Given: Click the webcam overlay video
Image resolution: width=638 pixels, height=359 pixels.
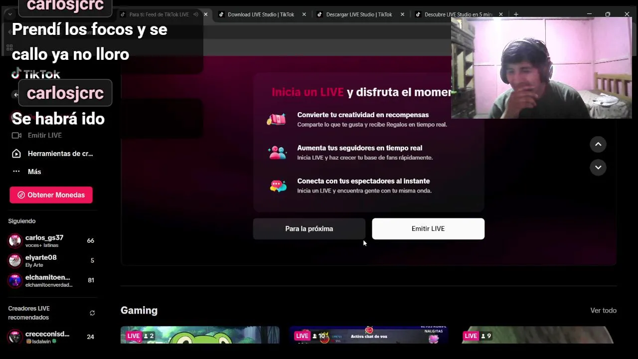Looking at the screenshot, I should pyautogui.click(x=541, y=68).
